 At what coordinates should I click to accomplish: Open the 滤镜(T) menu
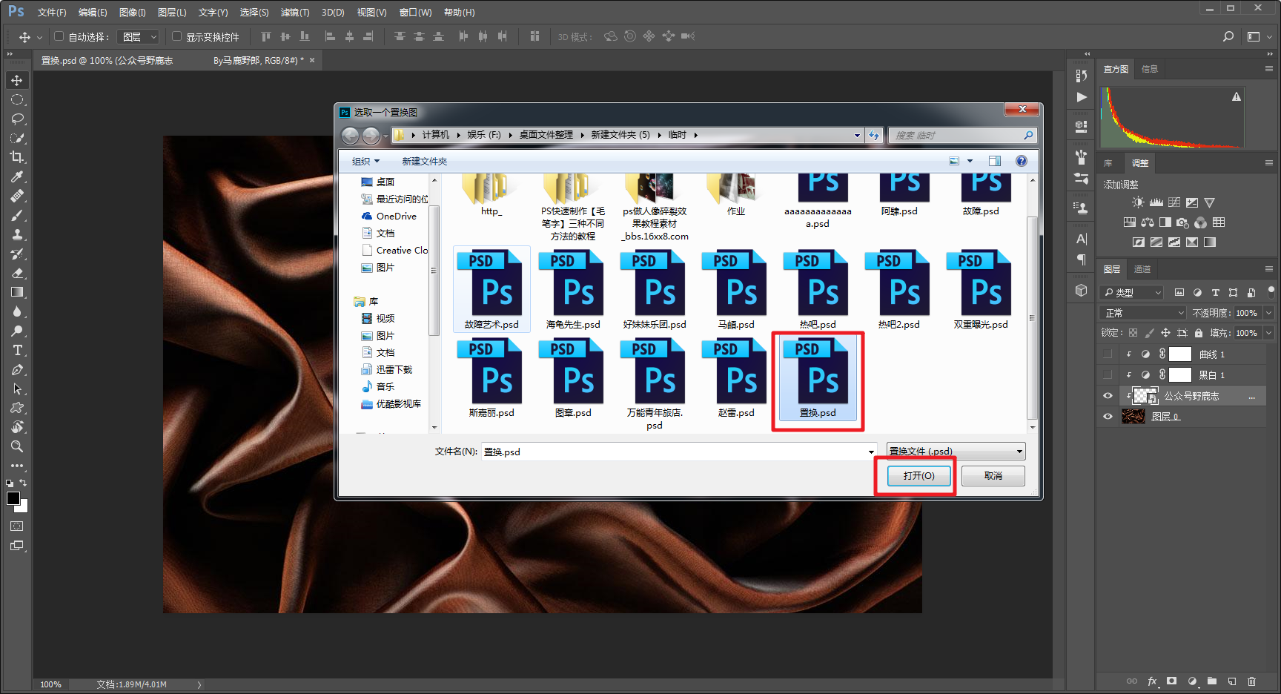click(x=295, y=13)
